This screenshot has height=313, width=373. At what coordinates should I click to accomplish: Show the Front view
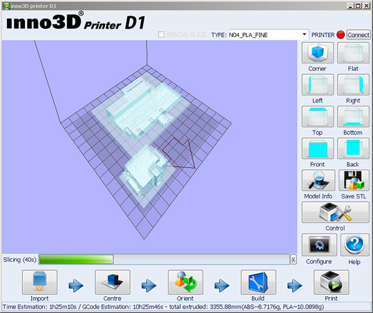pos(318,148)
